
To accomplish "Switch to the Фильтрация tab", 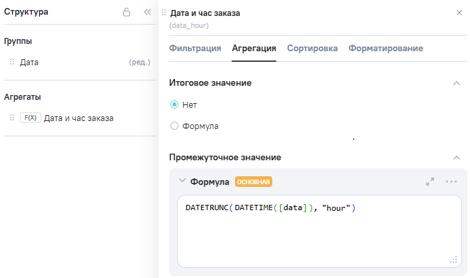I will (195, 48).
